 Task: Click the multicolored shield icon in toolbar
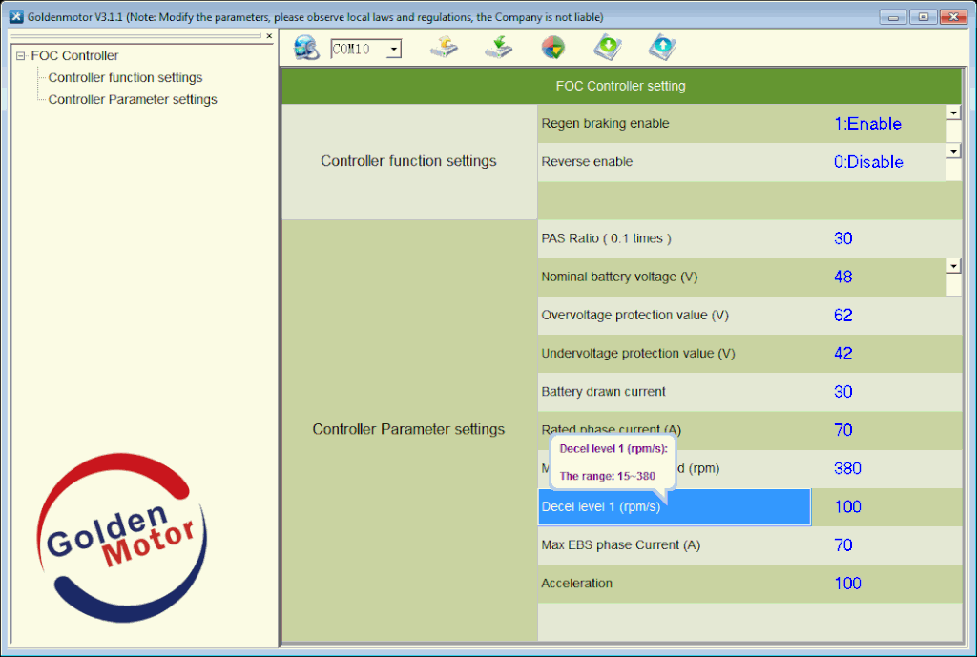tap(552, 48)
